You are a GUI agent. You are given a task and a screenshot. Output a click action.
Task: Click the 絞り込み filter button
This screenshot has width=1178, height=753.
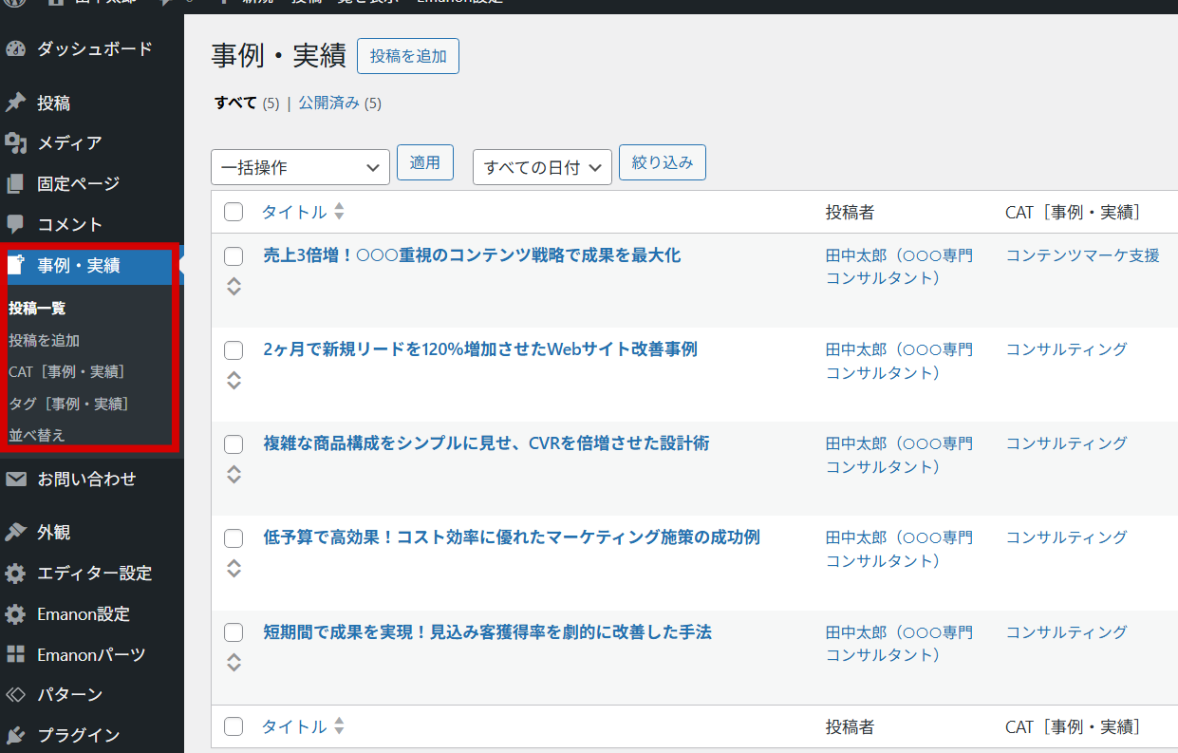point(663,162)
